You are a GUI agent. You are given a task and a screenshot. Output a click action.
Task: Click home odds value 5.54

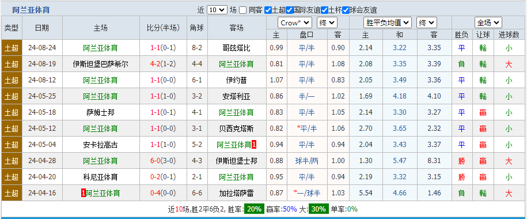tap(366, 193)
